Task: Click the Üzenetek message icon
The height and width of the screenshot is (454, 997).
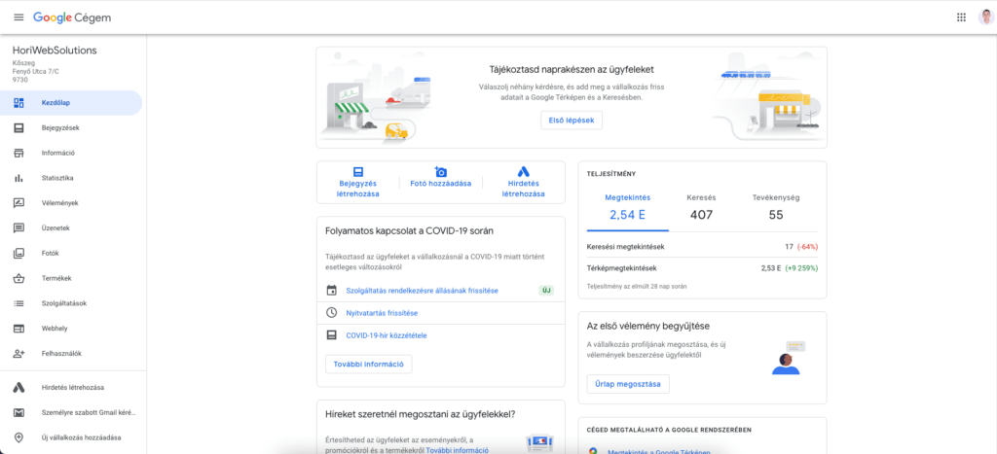Action: click(x=19, y=227)
